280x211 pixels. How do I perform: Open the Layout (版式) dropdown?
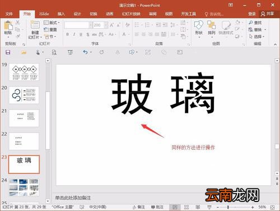point(52,22)
